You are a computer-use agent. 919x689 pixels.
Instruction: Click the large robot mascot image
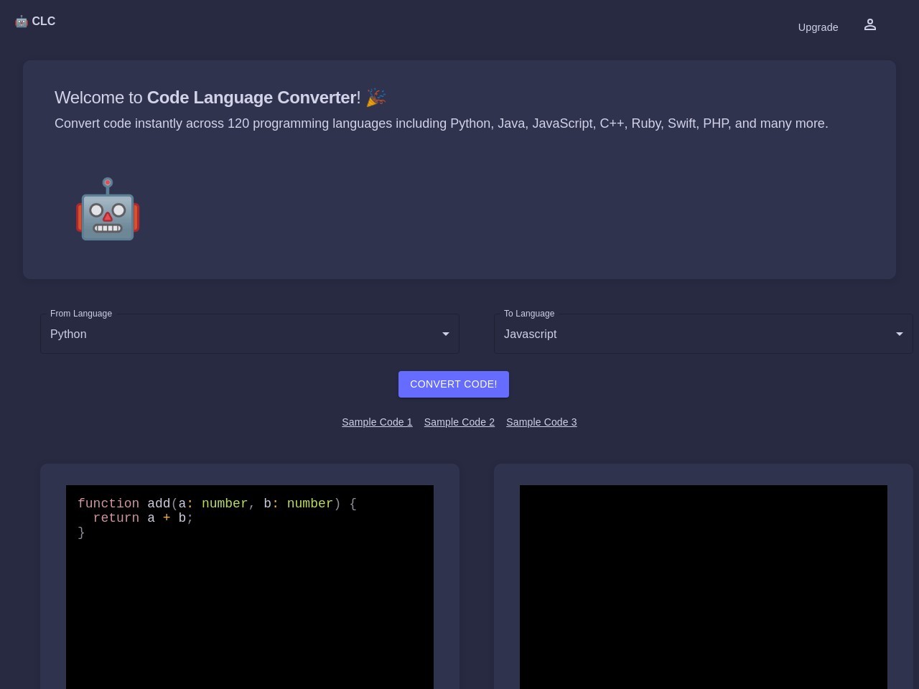(108, 209)
